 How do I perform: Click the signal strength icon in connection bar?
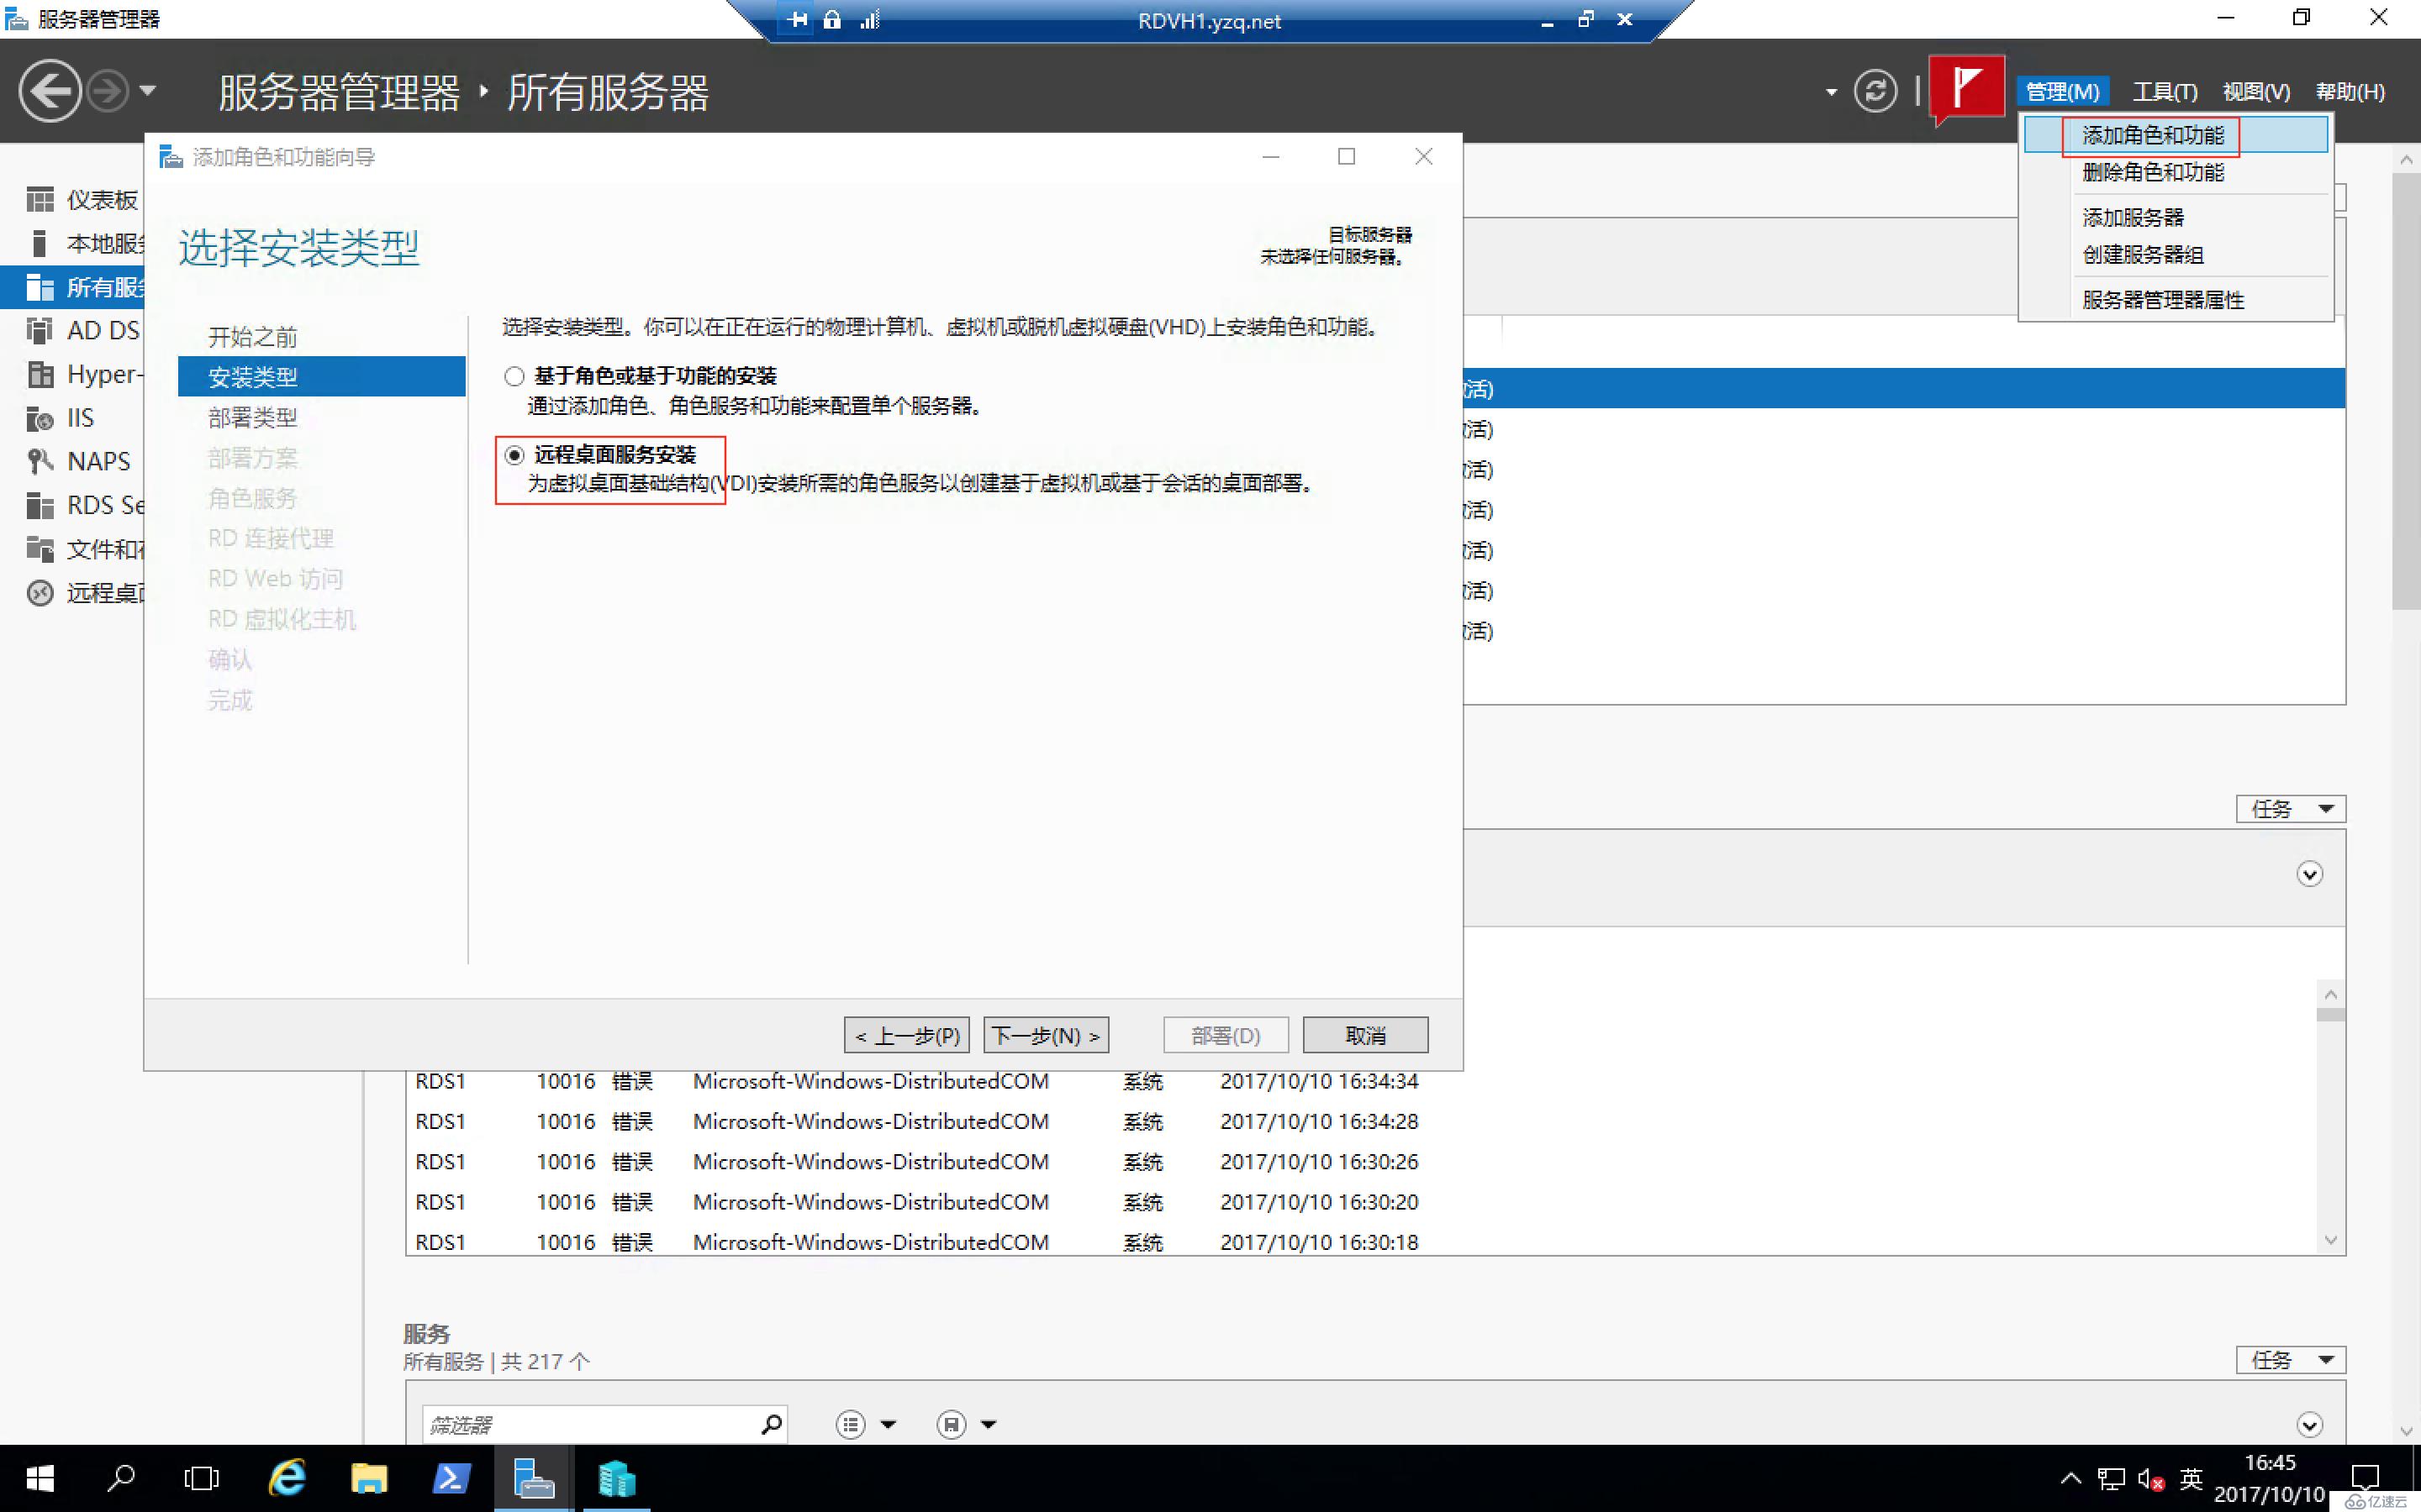point(869,20)
